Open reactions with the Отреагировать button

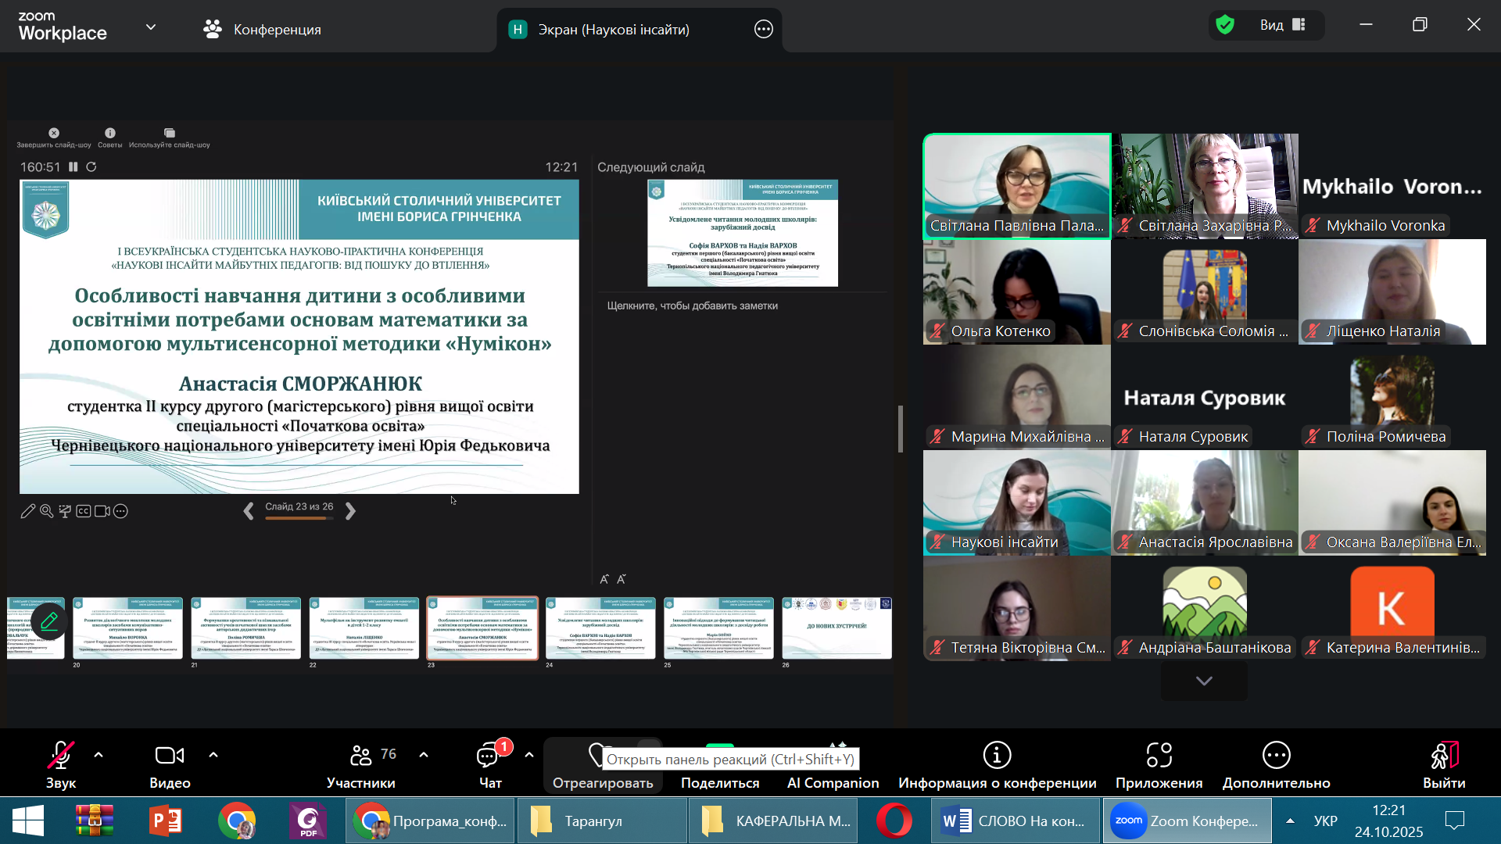pos(603,767)
